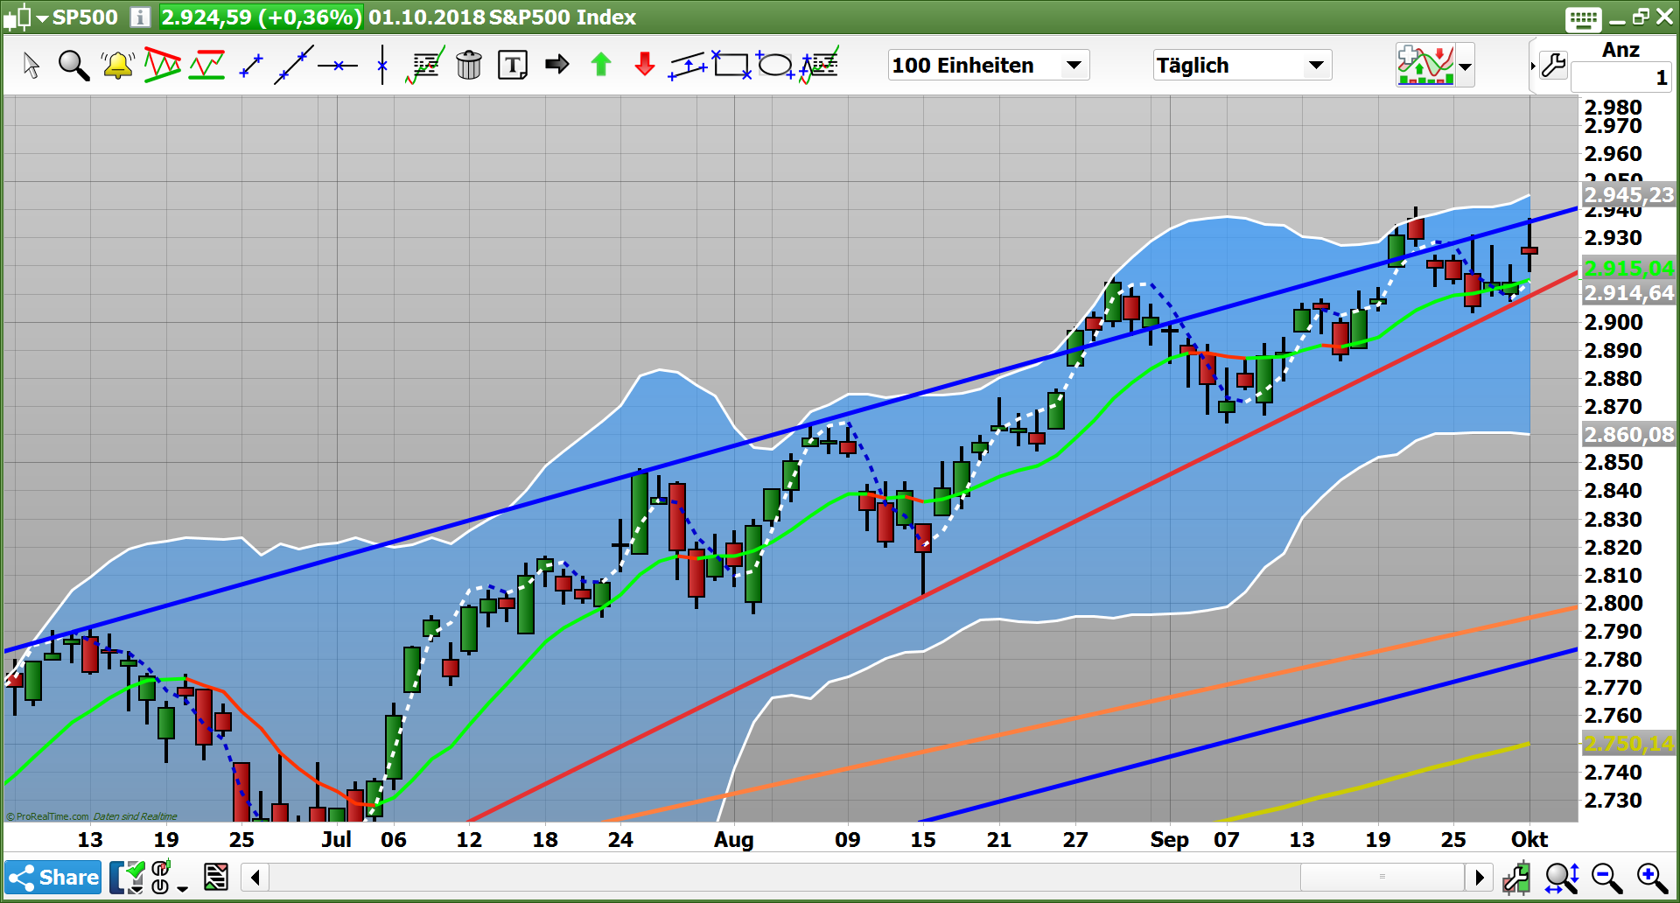
Task: Click the Sep month label on time axis
Action: point(1169,840)
